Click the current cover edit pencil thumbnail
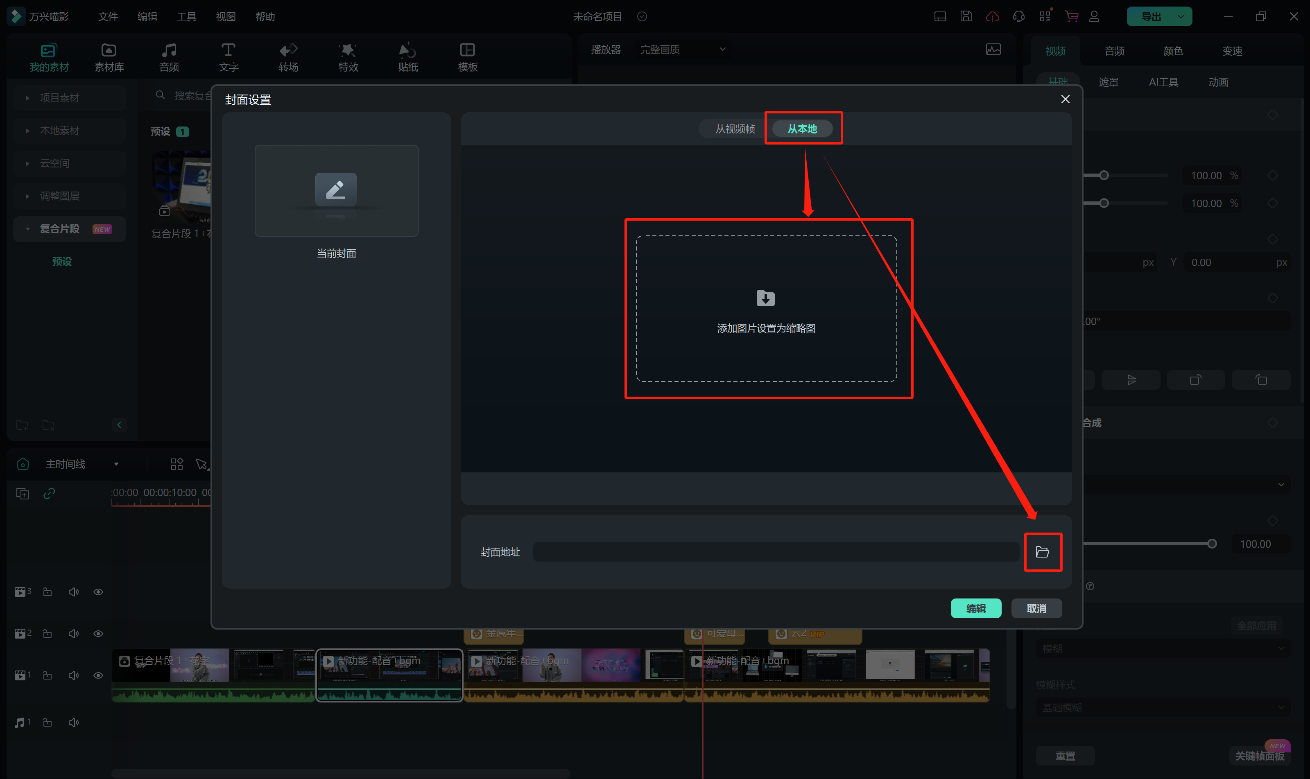This screenshot has height=779, width=1310. [336, 190]
